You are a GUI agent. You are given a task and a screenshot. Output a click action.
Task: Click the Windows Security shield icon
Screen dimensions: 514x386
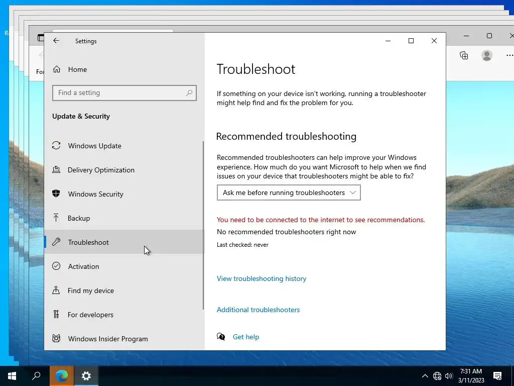click(x=56, y=194)
